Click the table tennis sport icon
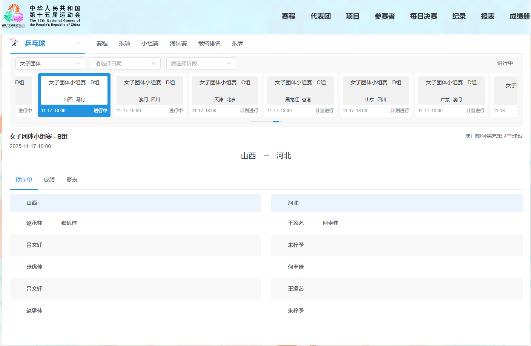The image size is (531, 346). [14, 43]
